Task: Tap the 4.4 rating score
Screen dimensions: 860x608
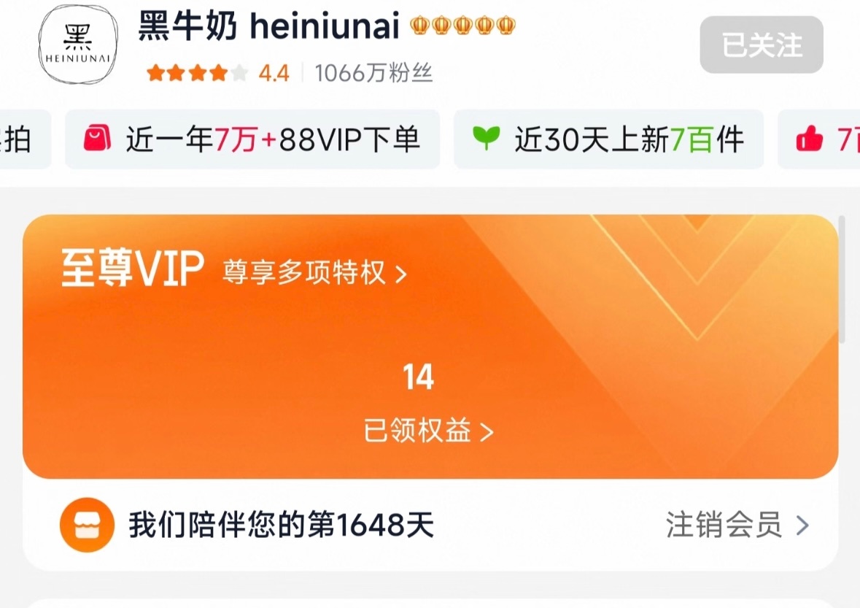Action: [274, 72]
